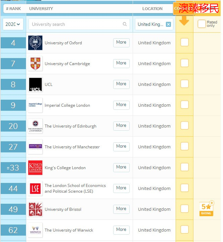Click the LSE logo

35,188
